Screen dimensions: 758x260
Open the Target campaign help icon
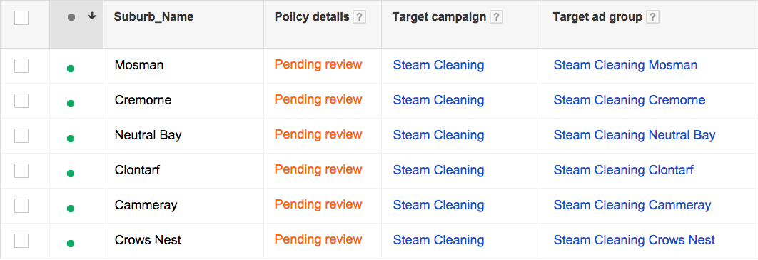click(497, 17)
